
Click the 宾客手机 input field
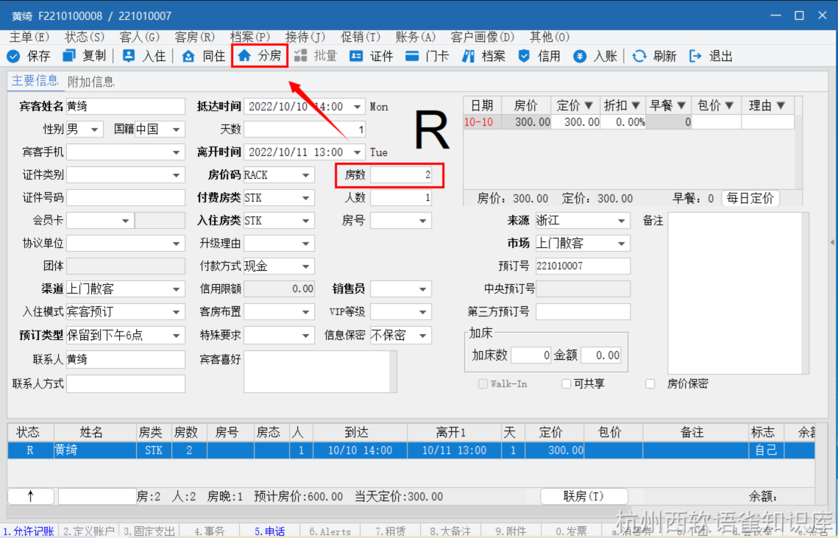click(x=118, y=152)
